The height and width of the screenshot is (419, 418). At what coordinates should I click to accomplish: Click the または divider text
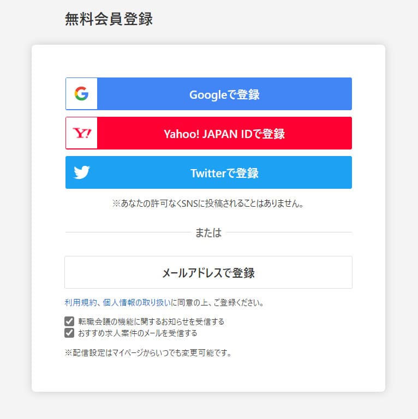[208, 232]
